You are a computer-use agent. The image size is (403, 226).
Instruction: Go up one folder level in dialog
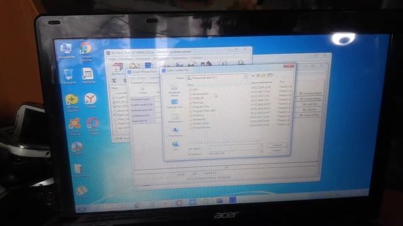(x=258, y=75)
